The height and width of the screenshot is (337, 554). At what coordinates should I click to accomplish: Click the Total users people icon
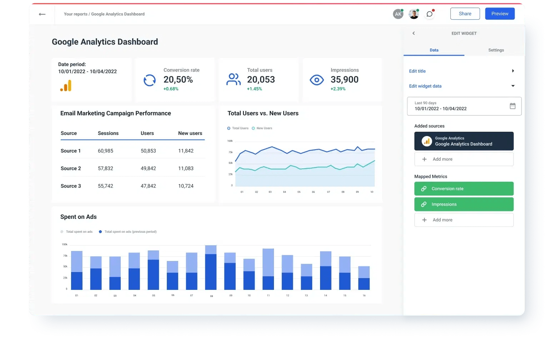coord(233,80)
